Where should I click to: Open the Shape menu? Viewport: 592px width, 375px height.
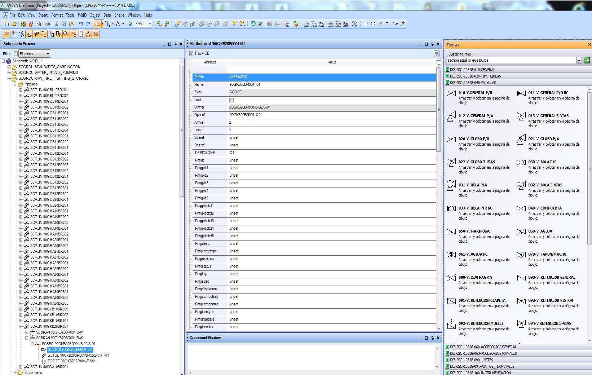pos(119,15)
